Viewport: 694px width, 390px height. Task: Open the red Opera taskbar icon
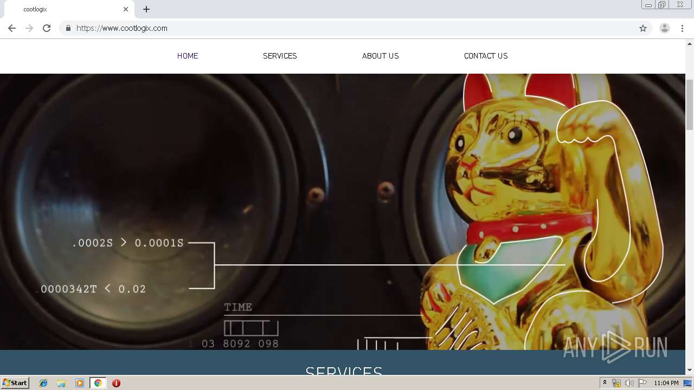[x=116, y=383]
